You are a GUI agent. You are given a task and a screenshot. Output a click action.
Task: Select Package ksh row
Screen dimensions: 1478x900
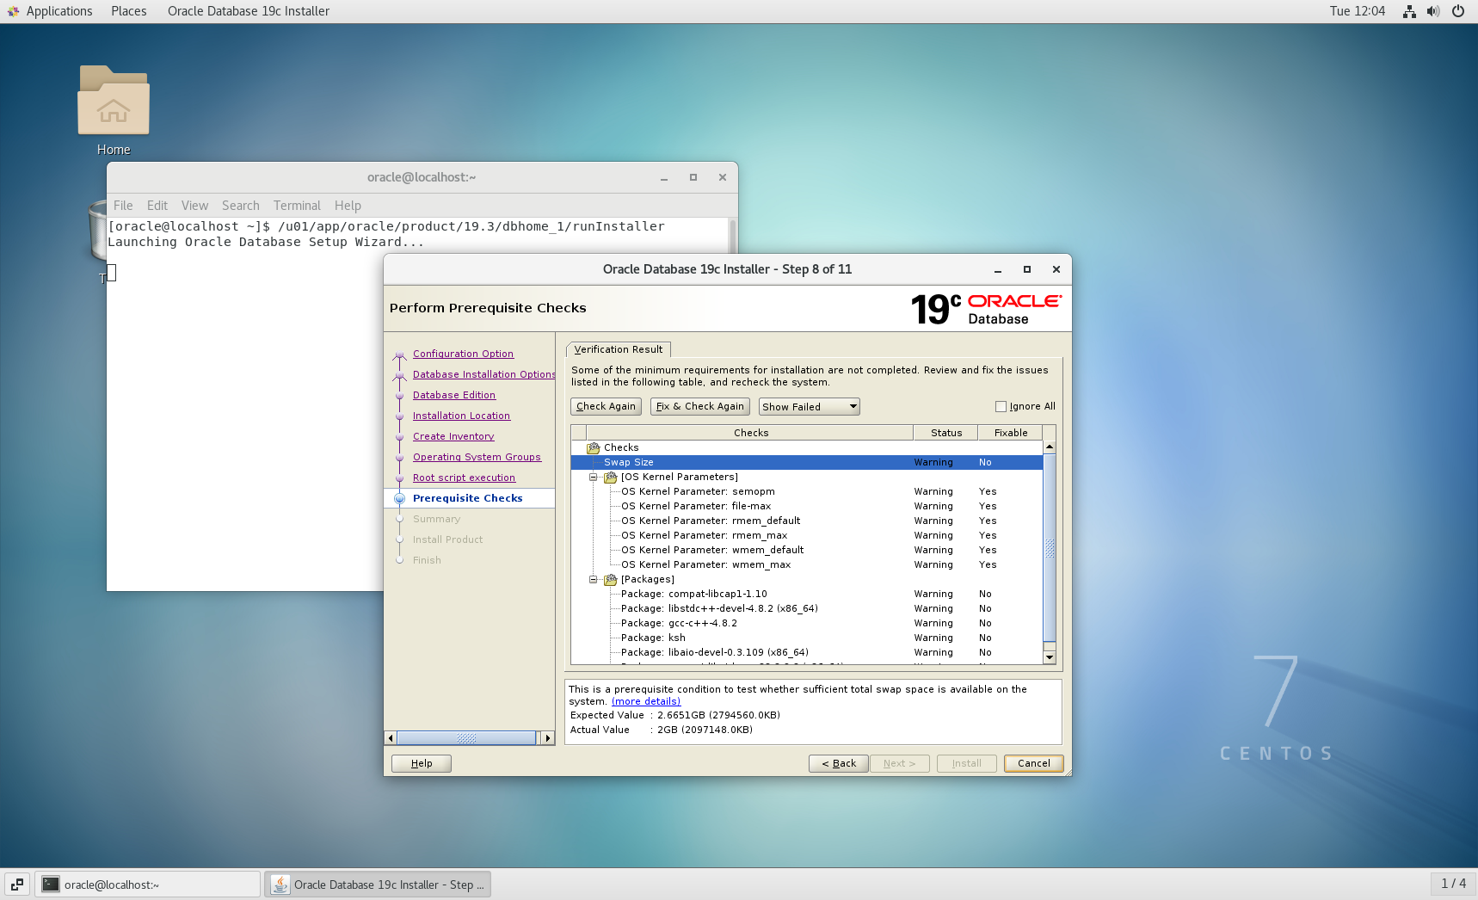point(807,638)
